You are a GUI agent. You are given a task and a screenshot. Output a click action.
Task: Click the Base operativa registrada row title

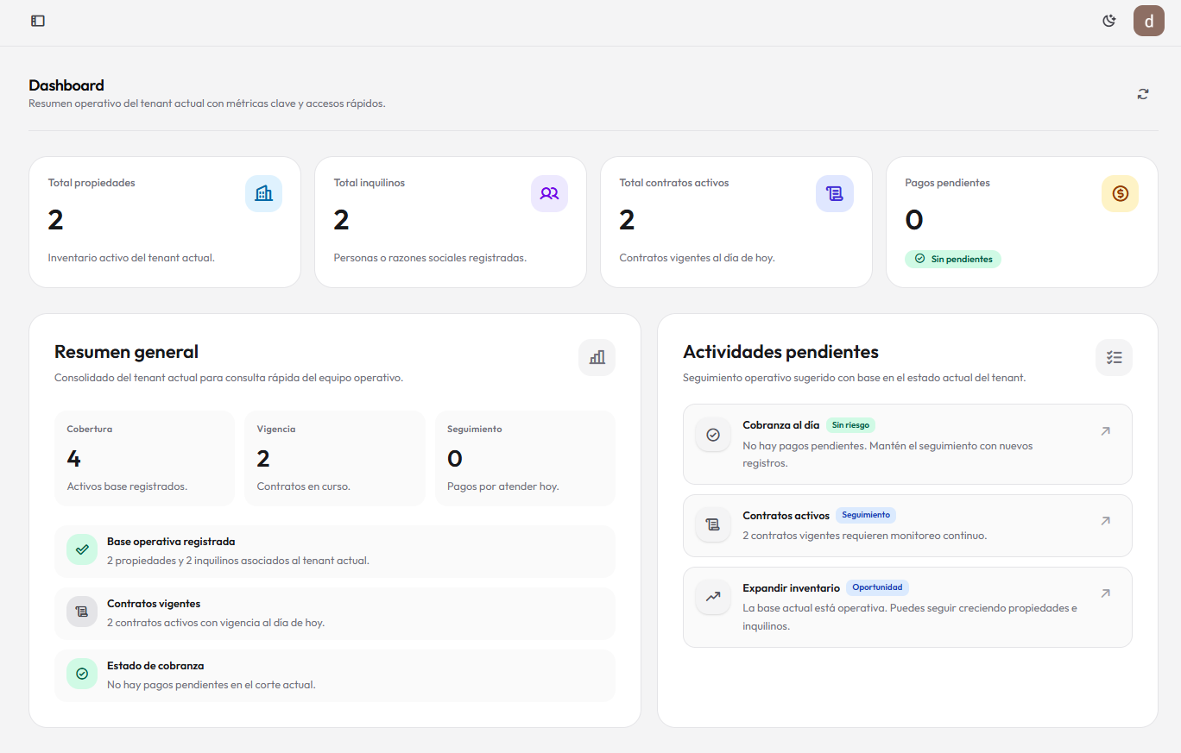click(x=171, y=542)
